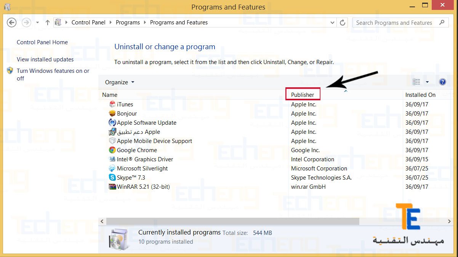
Task: Click the Intel Graphics Driver icon
Action: click(112, 159)
